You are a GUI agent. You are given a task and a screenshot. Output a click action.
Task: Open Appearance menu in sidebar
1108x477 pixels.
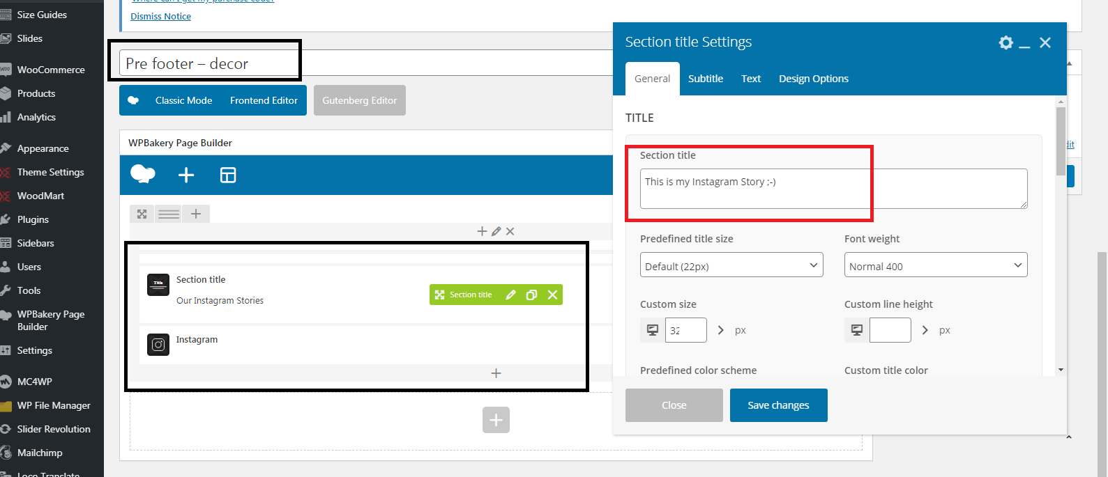pyautogui.click(x=43, y=148)
